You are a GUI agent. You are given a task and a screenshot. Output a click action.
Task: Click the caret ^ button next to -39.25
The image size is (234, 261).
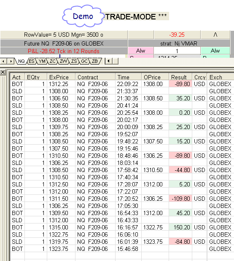click(x=215, y=35)
